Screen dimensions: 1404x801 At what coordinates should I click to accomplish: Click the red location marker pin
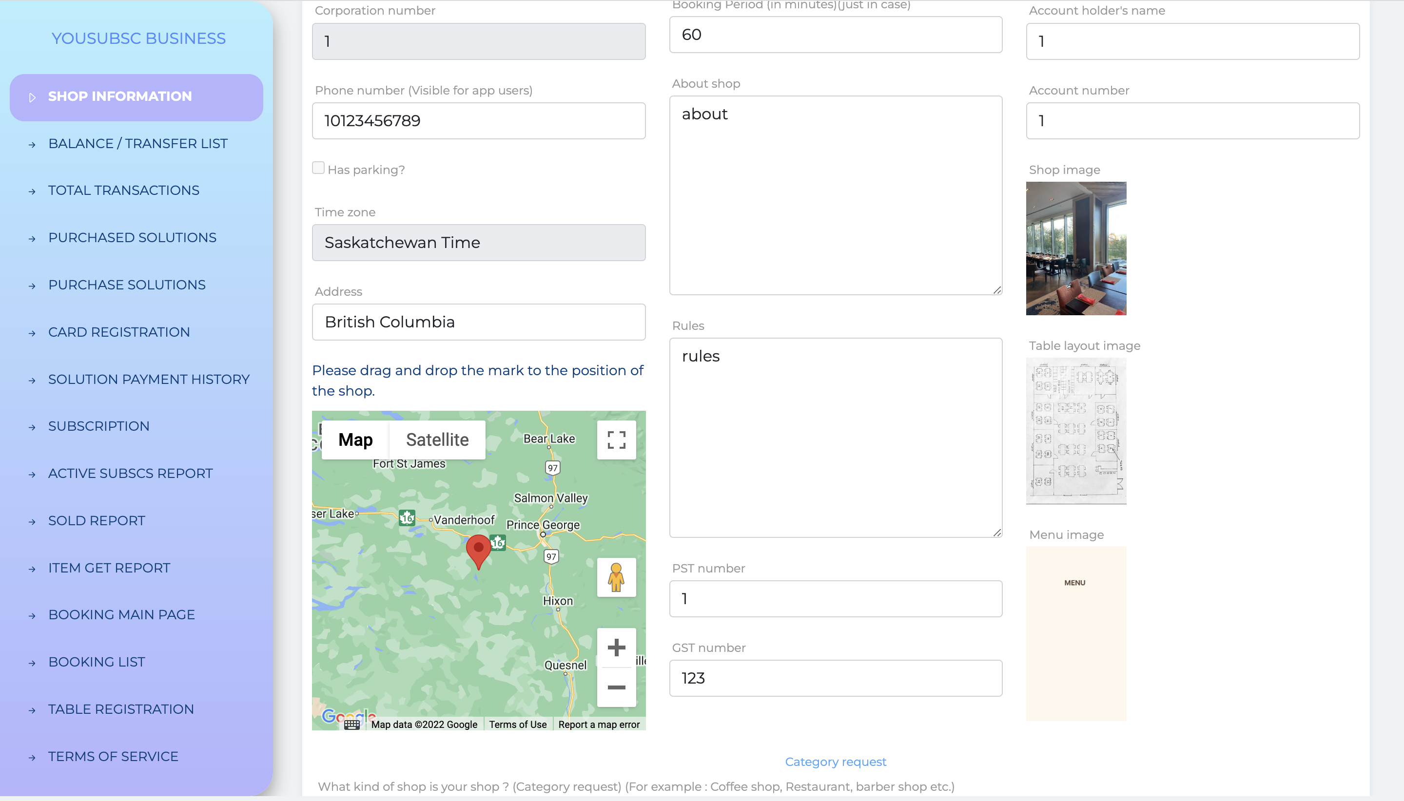pos(478,549)
